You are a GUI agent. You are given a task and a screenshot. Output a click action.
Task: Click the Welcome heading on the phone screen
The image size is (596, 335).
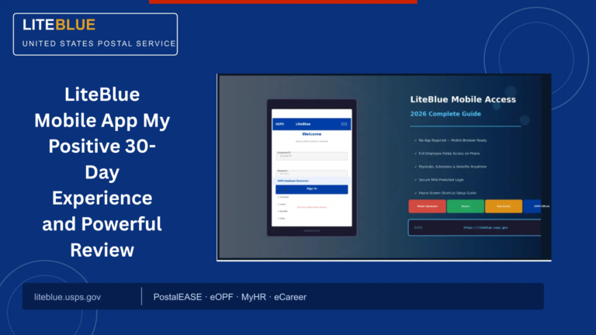[x=312, y=134]
